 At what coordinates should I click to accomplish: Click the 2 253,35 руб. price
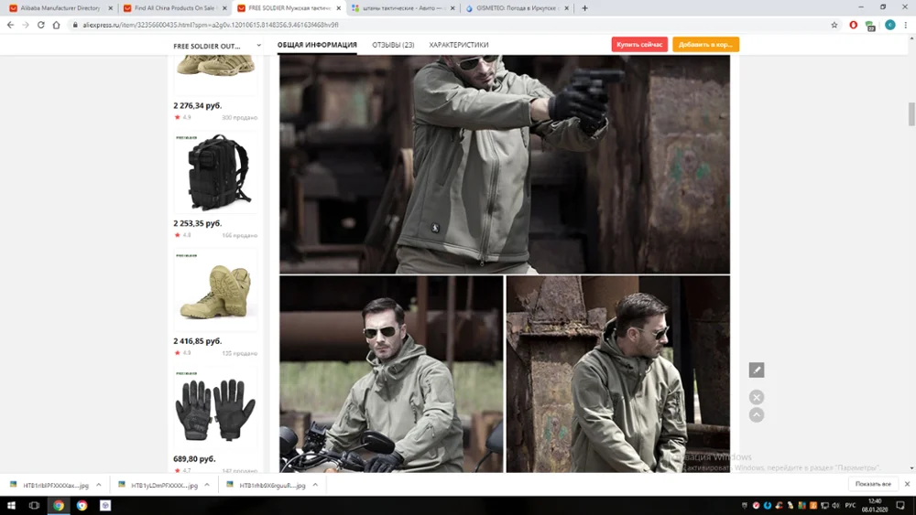pyautogui.click(x=198, y=223)
